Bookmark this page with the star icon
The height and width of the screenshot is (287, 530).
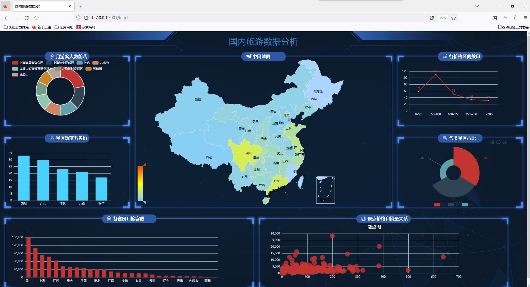click(454, 18)
